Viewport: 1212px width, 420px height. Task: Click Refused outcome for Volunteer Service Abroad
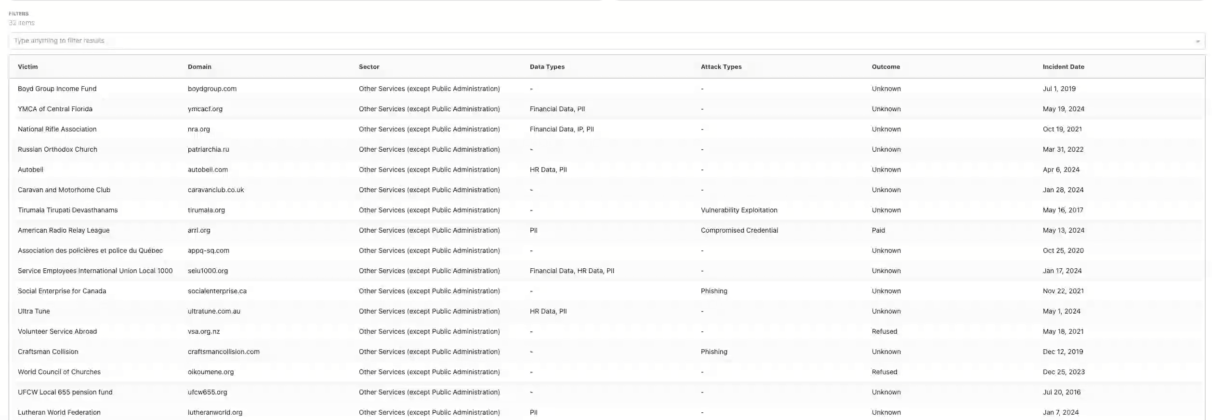[x=884, y=331]
